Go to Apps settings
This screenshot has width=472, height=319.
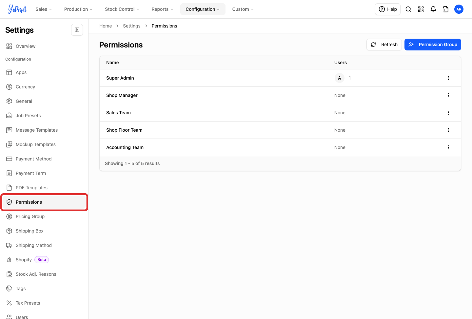pos(44,72)
